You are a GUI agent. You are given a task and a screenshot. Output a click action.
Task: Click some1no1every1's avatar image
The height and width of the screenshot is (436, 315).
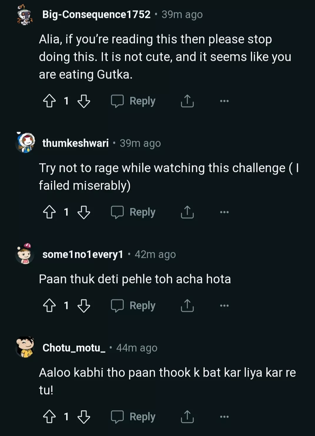point(25,254)
